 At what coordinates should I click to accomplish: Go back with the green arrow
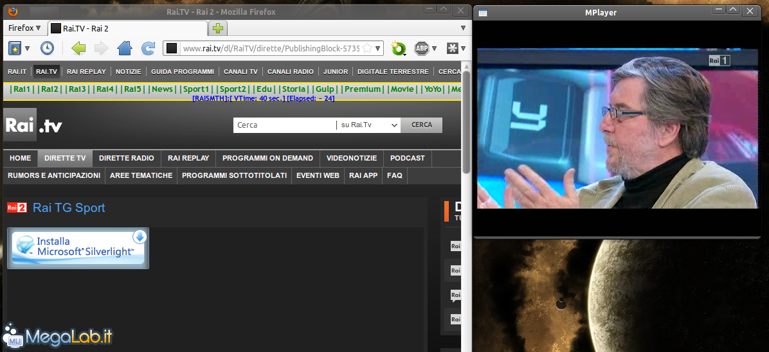click(x=78, y=48)
